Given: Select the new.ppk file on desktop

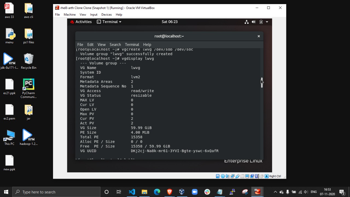Looking at the screenshot, I should tap(9, 163).
